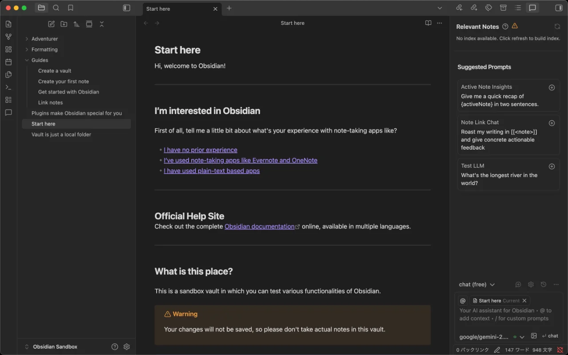Open chat history in Copilot panel
This screenshot has height=355, width=568.
544,284
